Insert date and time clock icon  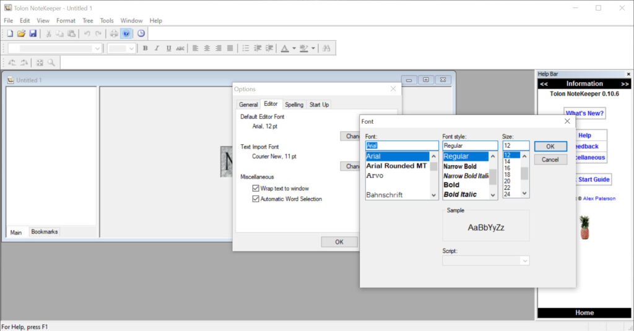tap(141, 33)
